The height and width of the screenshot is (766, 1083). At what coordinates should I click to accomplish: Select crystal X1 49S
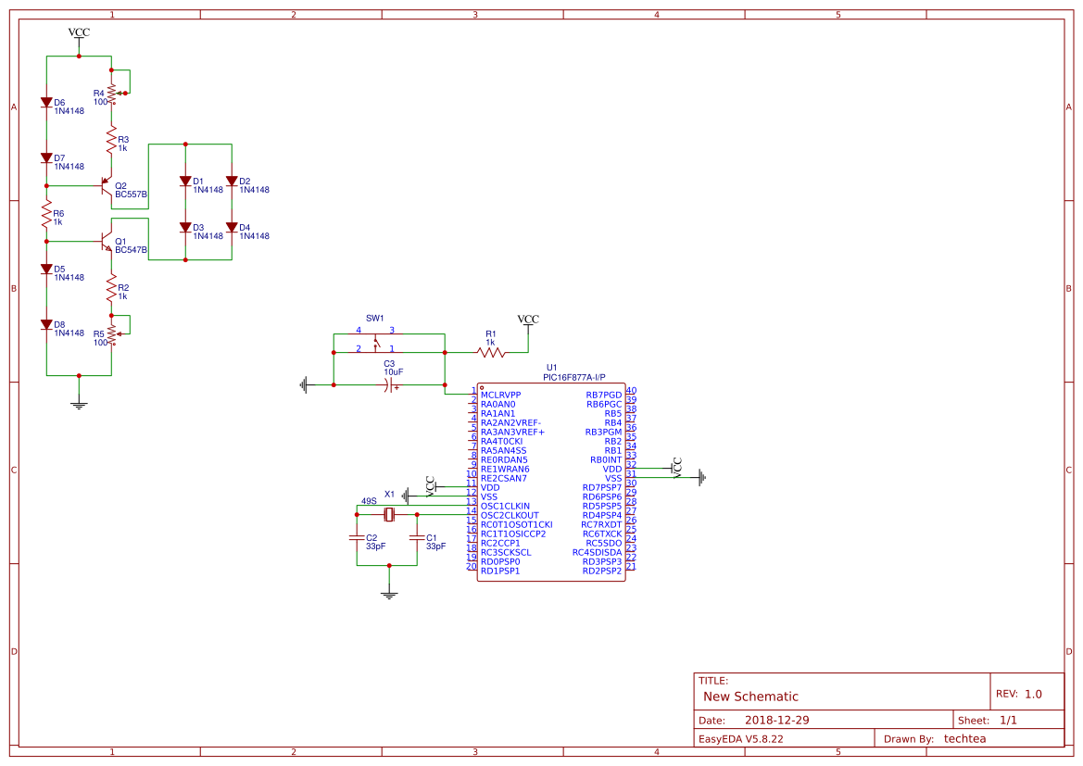point(389,515)
